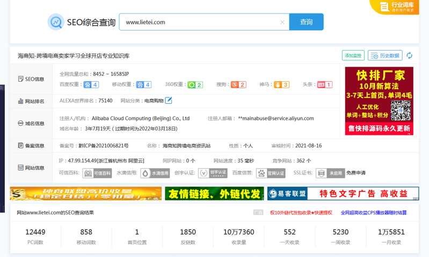Click the 域名年龄 3年7月19天 text

click(x=131, y=129)
